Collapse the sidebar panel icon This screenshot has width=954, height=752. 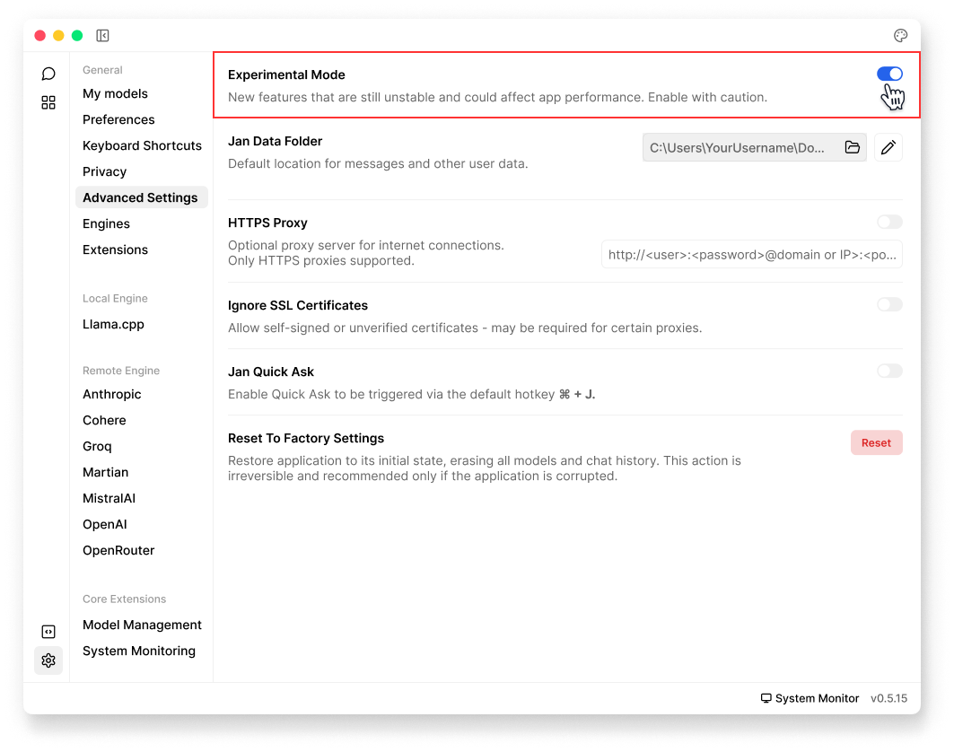click(x=102, y=36)
